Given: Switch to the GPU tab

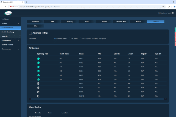Looking at the screenshot, I should (x=36, y=26).
